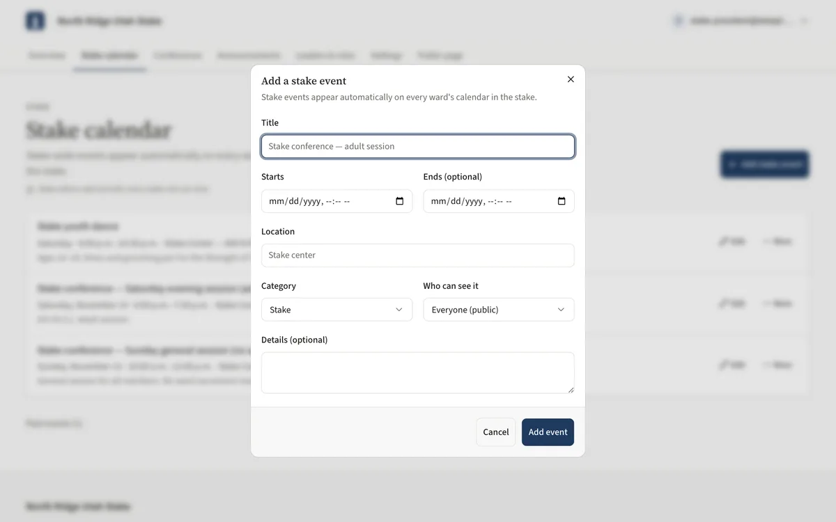Open the Starts calendar date picker icon
Image resolution: width=836 pixels, height=522 pixels.
tap(400, 201)
